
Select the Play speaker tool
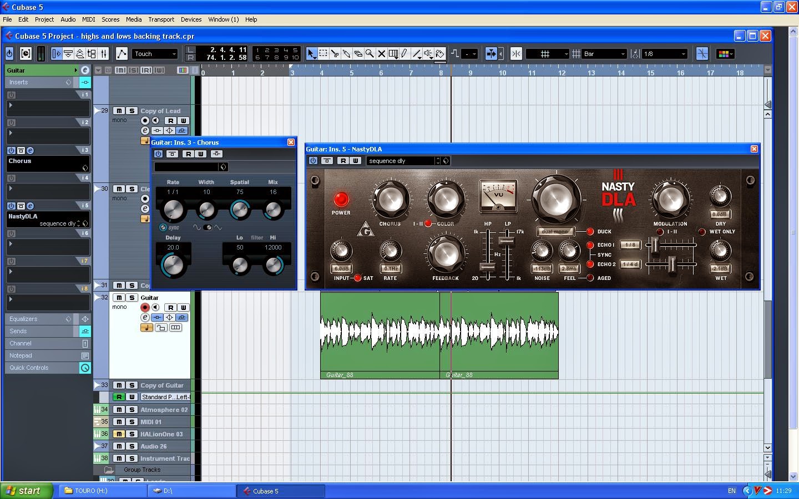(428, 54)
